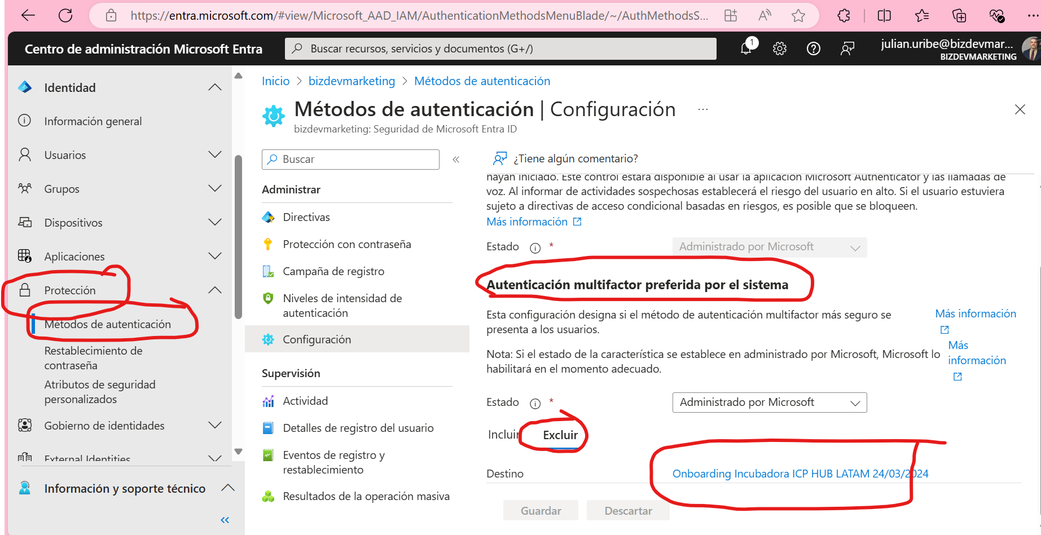
Task: Open the browser Extensions puzzle icon
Action: [x=844, y=16]
